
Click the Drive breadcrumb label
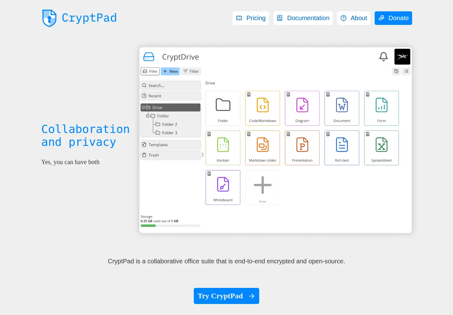coord(210,83)
